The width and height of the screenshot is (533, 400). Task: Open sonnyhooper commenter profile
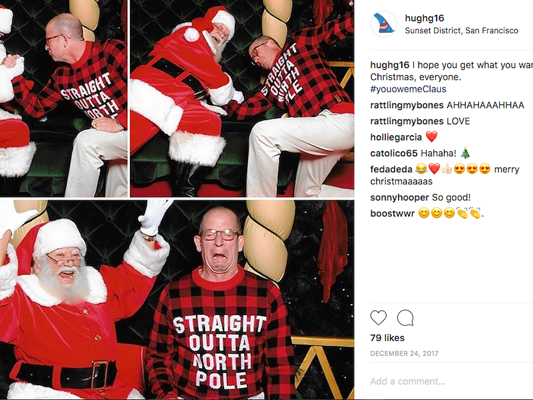400,197
